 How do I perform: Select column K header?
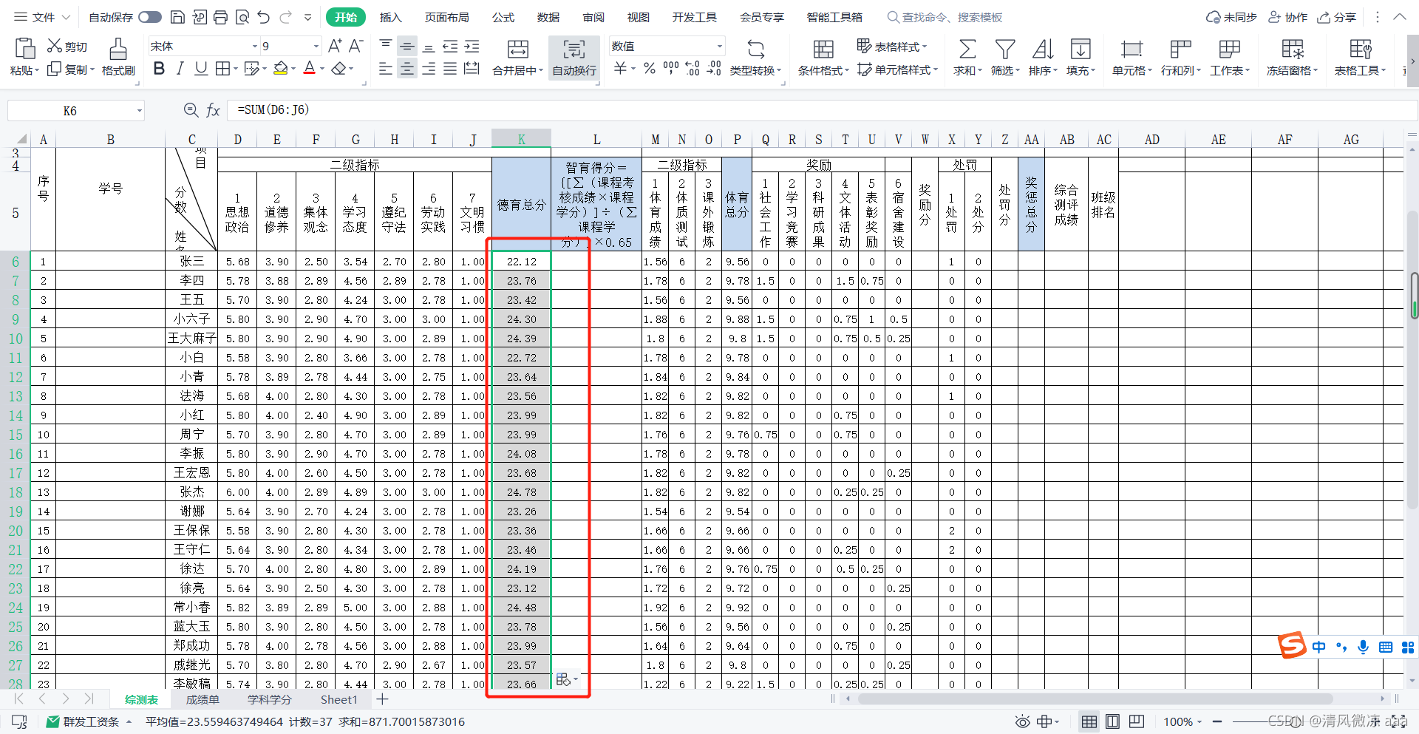(521, 139)
